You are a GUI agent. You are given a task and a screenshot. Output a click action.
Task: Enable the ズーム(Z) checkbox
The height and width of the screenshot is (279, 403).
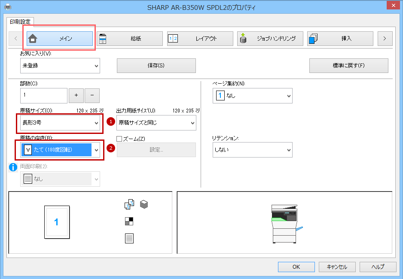pyautogui.click(x=119, y=139)
